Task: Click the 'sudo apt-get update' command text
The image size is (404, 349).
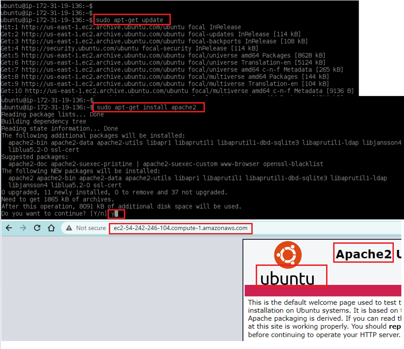Action: [x=130, y=20]
